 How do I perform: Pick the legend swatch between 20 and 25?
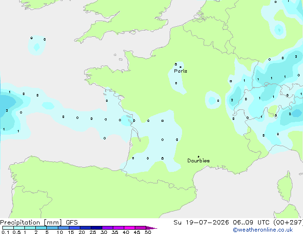click(x=85, y=228)
